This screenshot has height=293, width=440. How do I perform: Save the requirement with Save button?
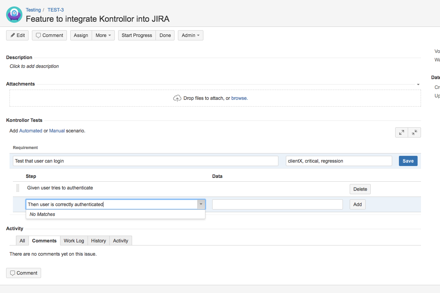tap(408, 161)
